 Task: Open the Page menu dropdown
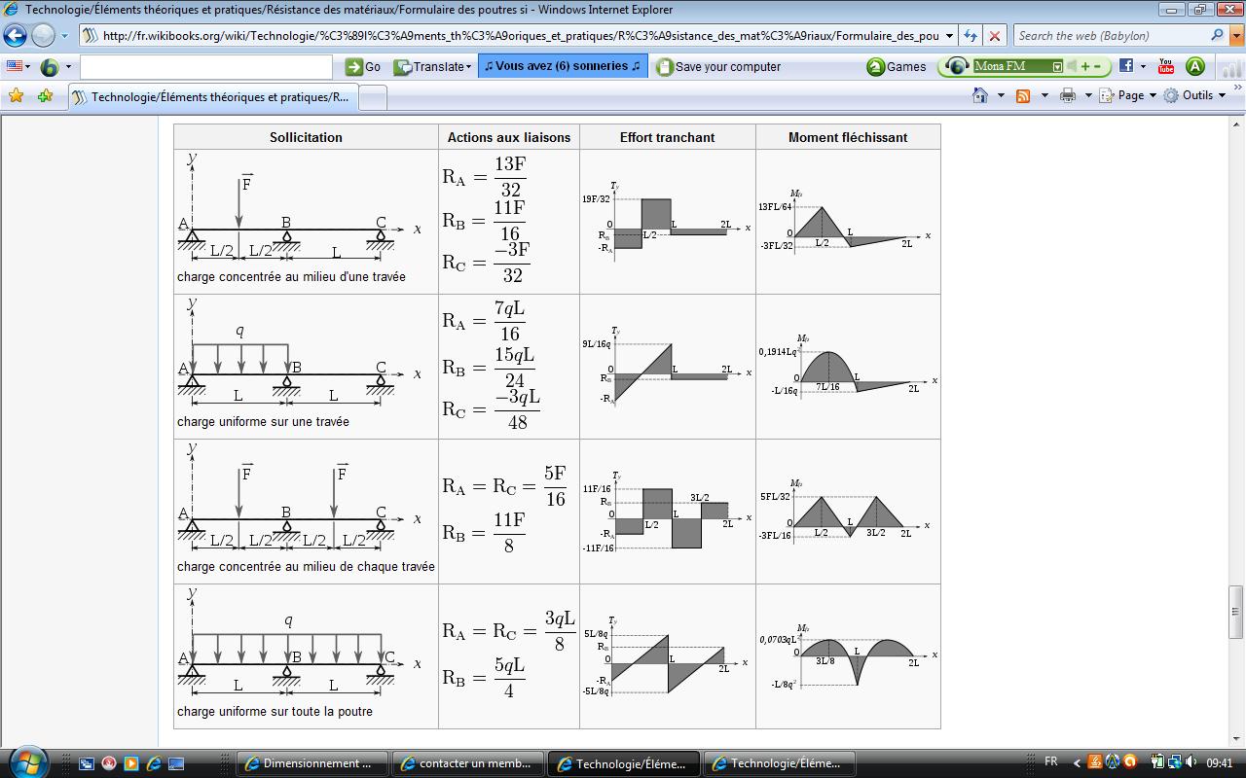click(1127, 95)
